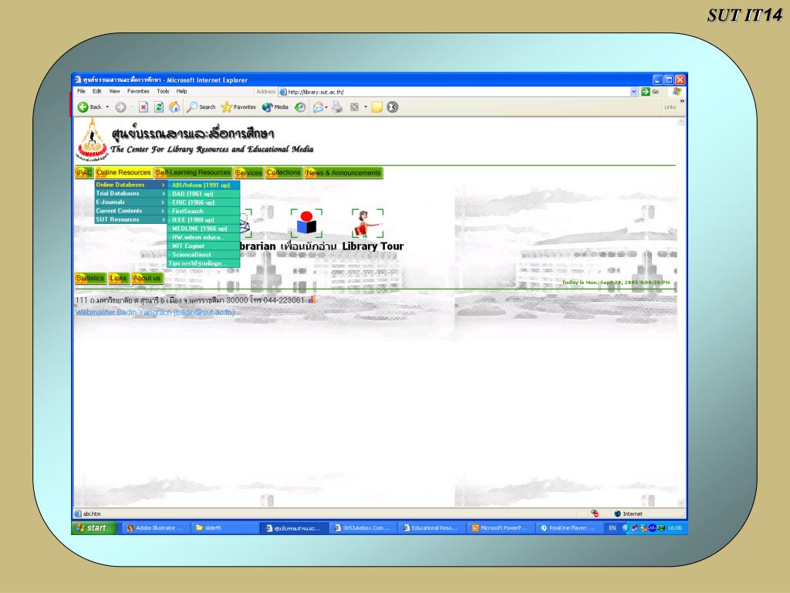Open the Self-Learning Resources tab

(x=193, y=172)
